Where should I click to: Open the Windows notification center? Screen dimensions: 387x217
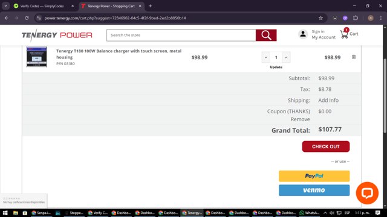tap(378, 213)
